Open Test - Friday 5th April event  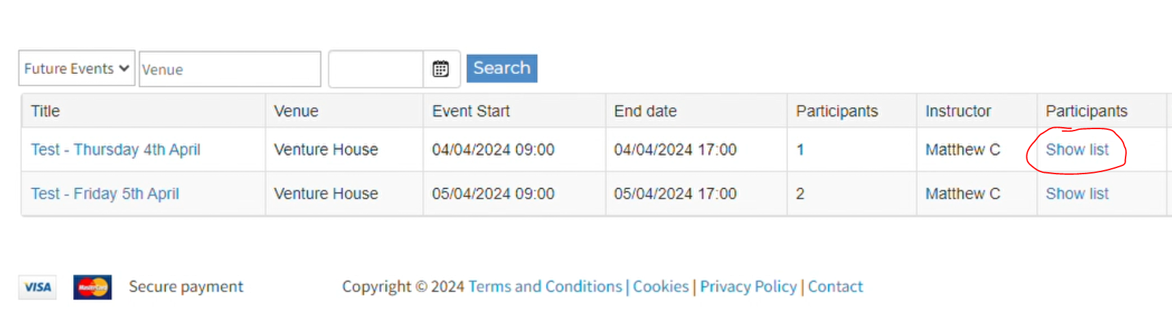click(x=105, y=194)
